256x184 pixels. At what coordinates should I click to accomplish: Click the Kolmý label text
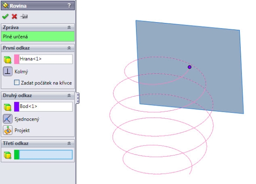click(21, 72)
